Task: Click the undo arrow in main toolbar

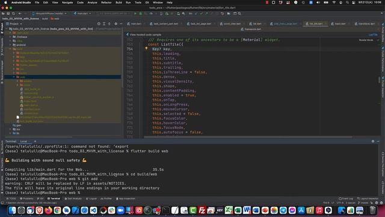Action: click(223, 13)
